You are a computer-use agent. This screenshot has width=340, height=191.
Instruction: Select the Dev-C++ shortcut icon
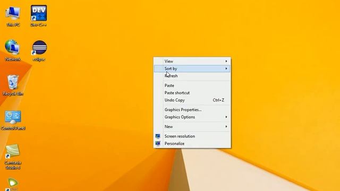point(39,16)
